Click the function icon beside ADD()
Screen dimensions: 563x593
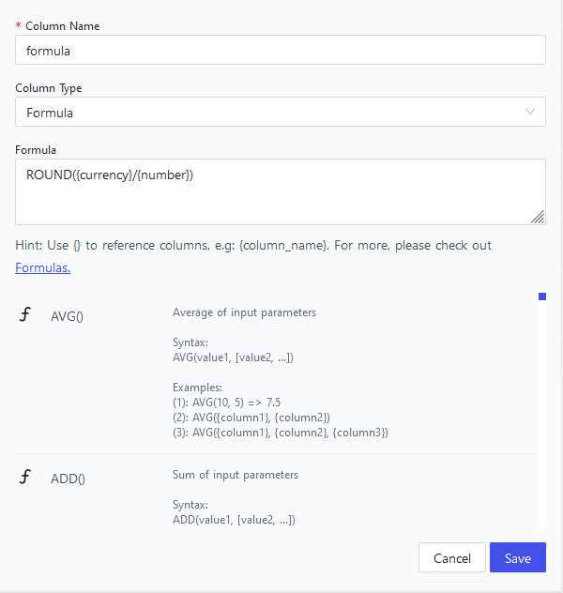[25, 478]
